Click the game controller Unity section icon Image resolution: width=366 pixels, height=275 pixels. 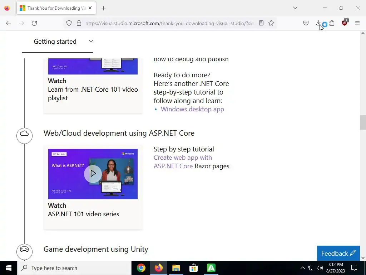click(x=24, y=252)
